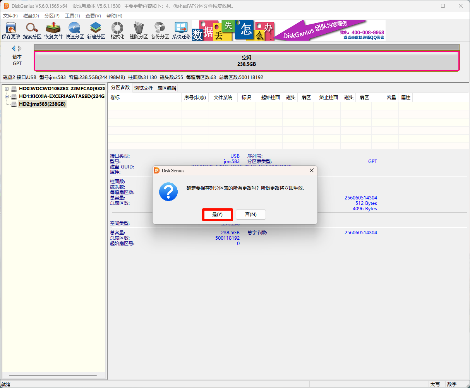The width and height of the screenshot is (470, 388).
Task: Confirm saving by clicking 是(Y)
Action: [217, 215]
